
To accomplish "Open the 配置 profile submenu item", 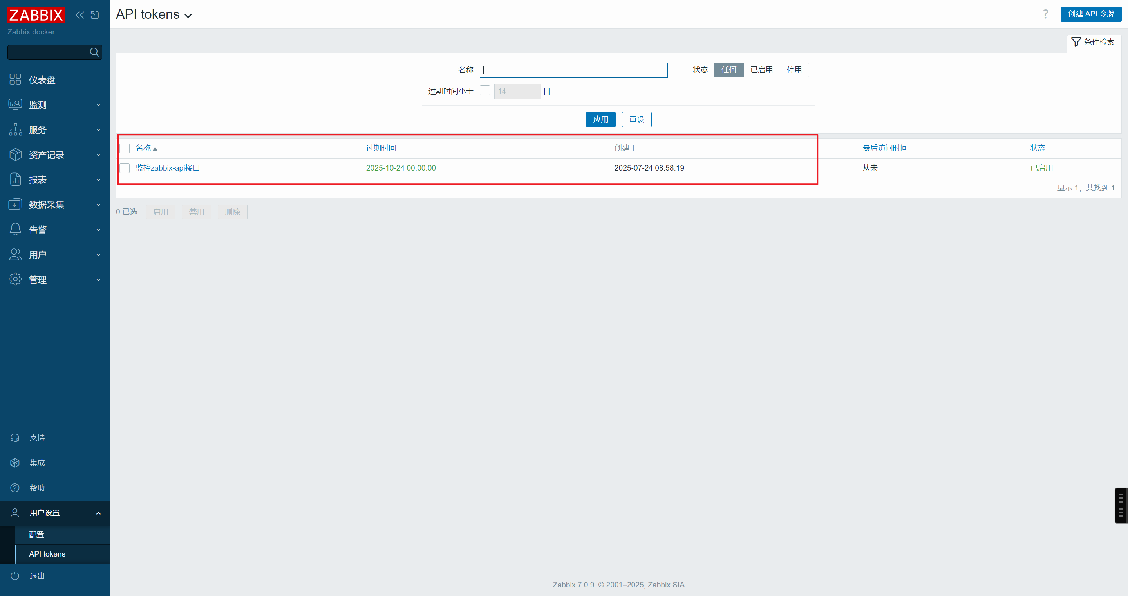I will point(62,535).
